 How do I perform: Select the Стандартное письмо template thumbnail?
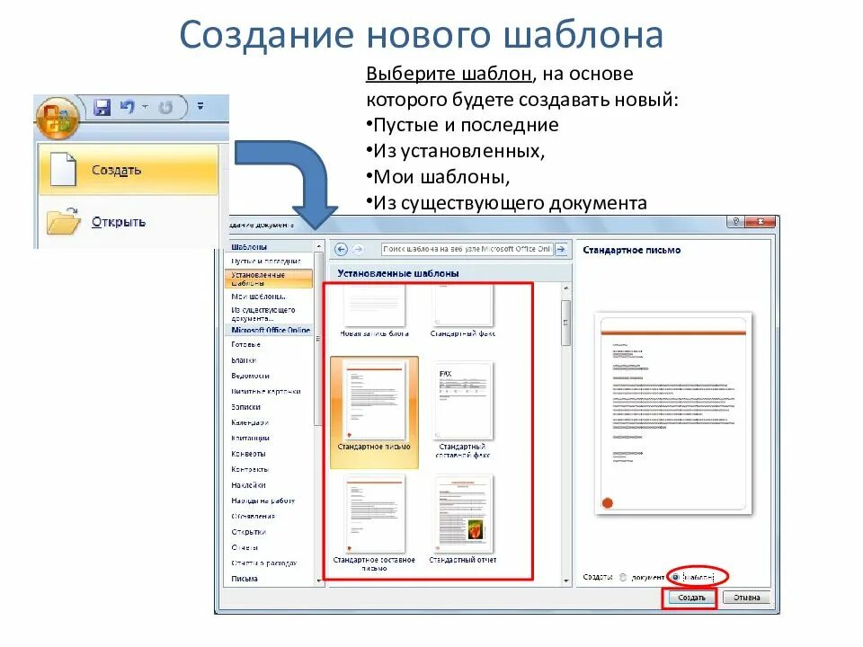coord(374,412)
